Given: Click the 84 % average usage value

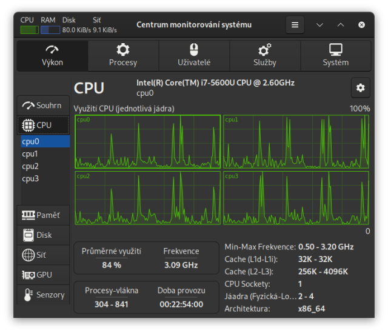Looking at the screenshot, I should coord(112,265).
